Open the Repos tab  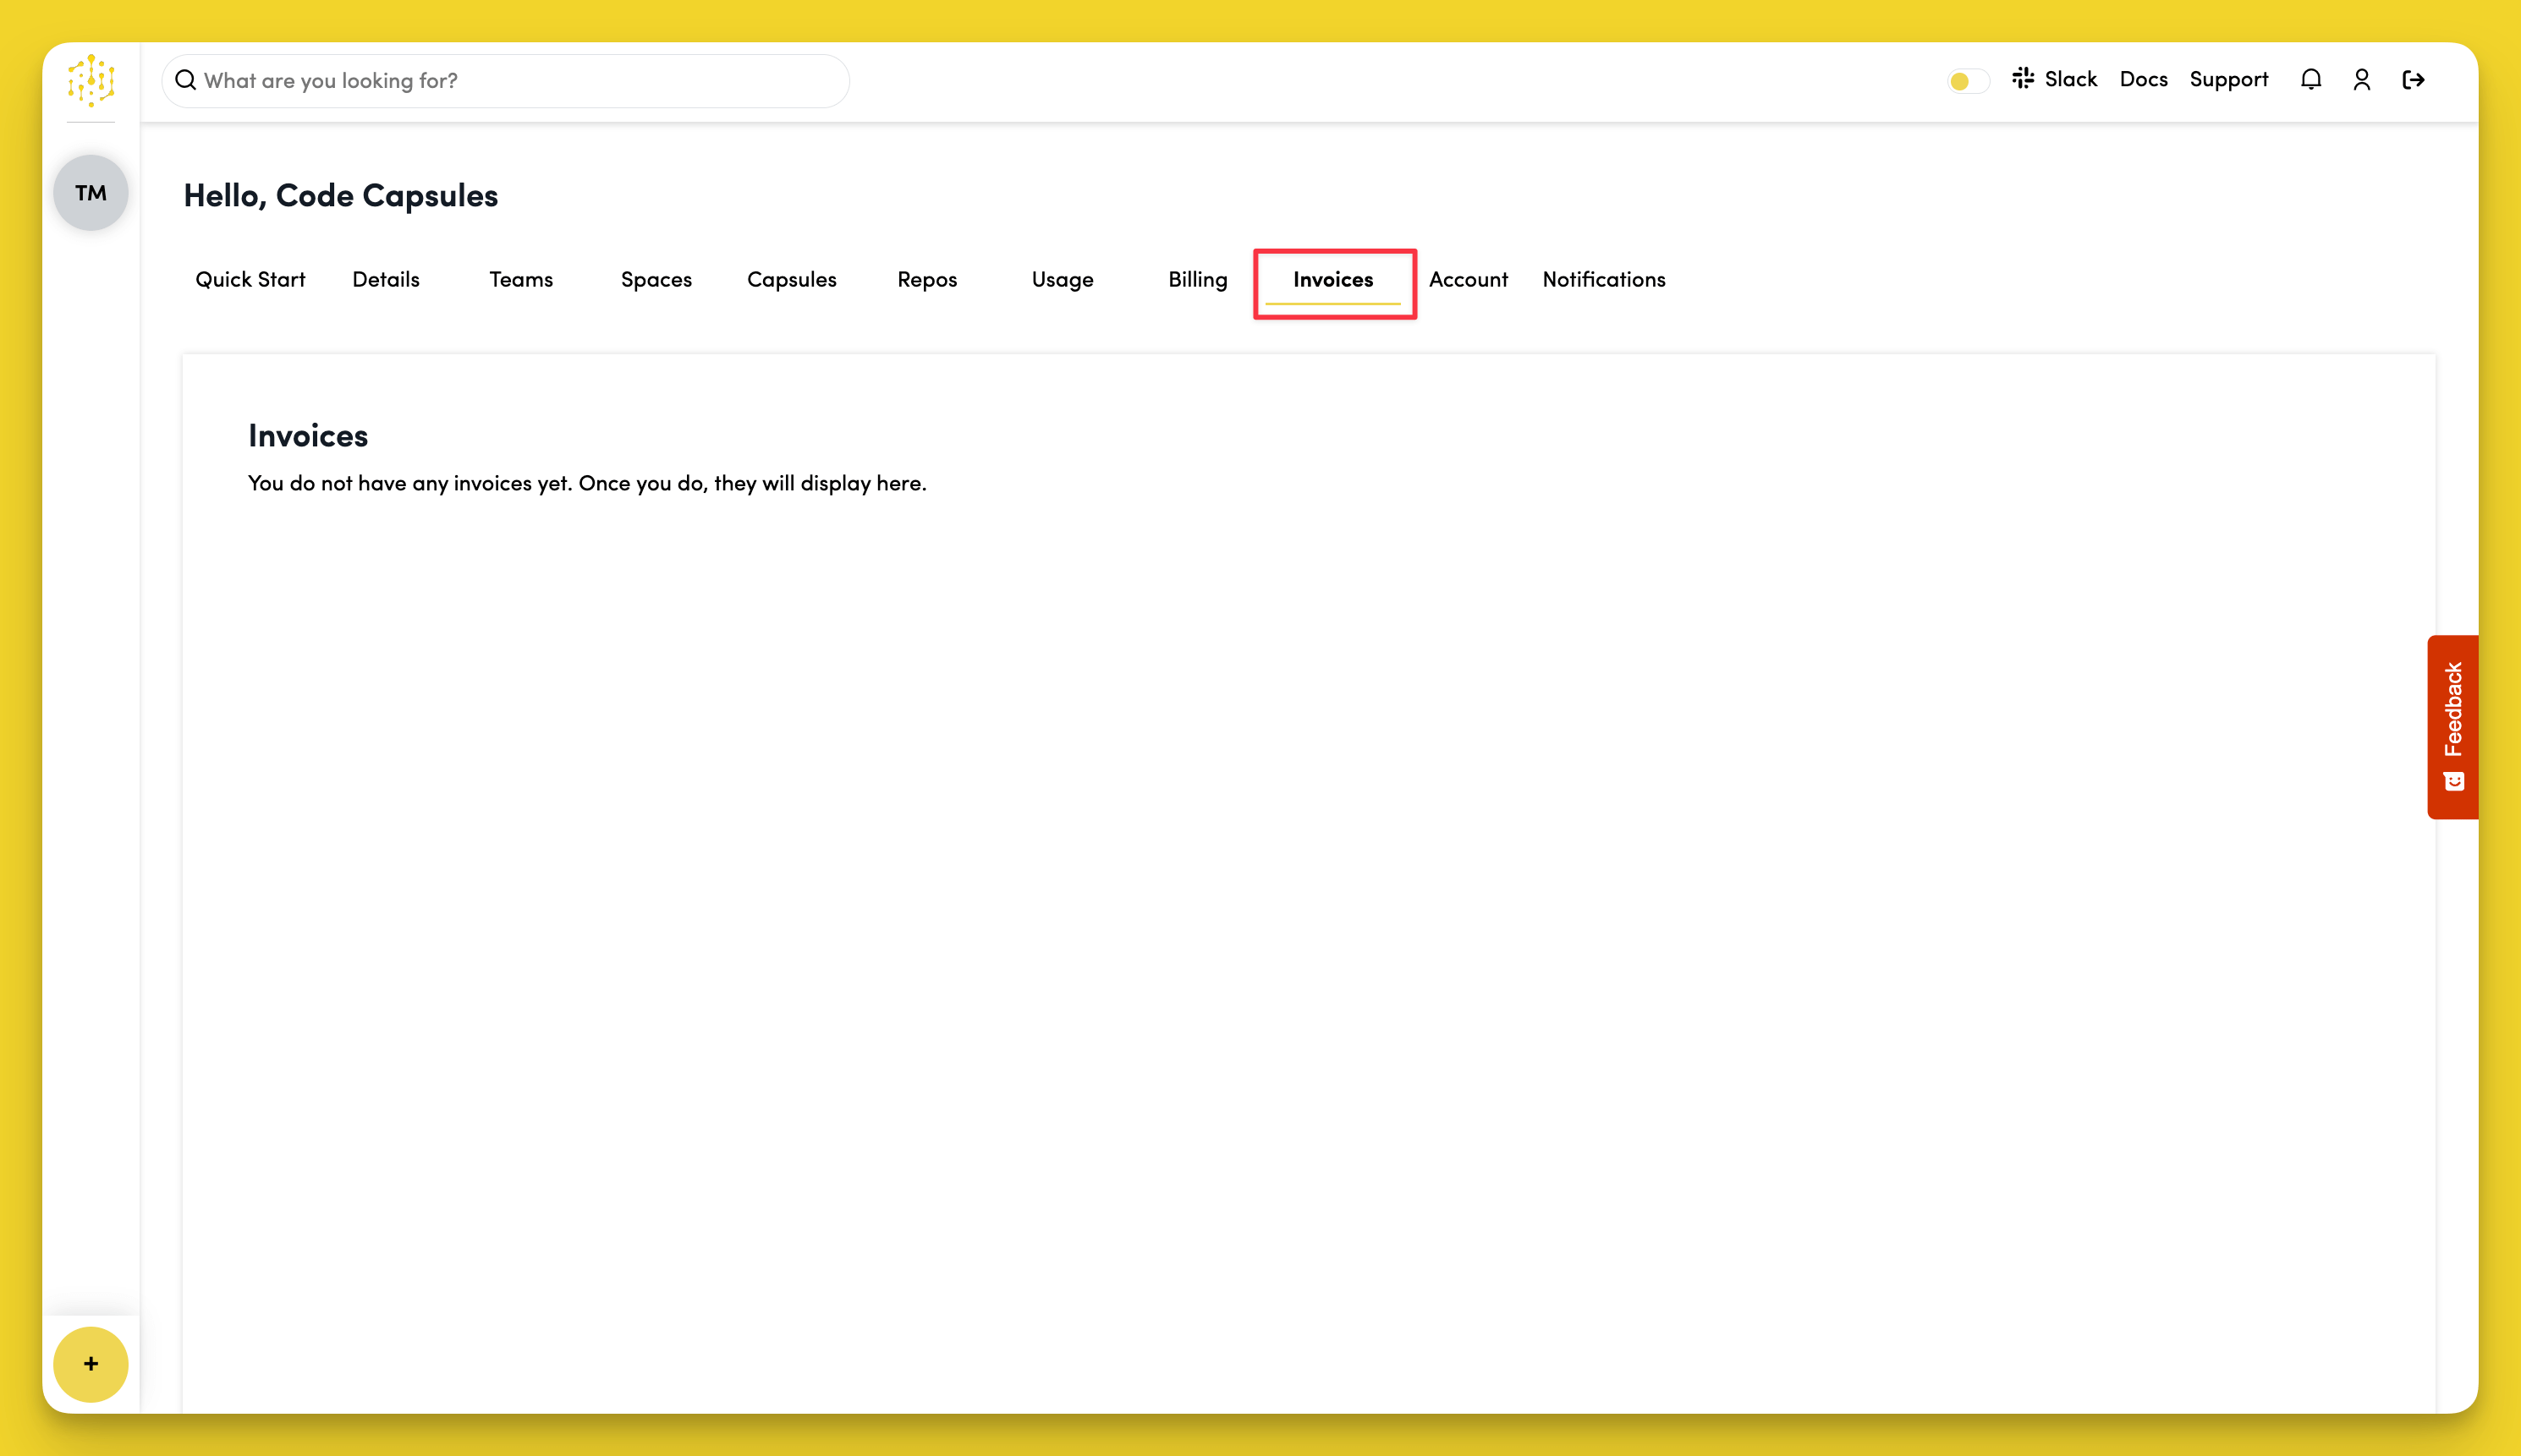click(x=926, y=279)
